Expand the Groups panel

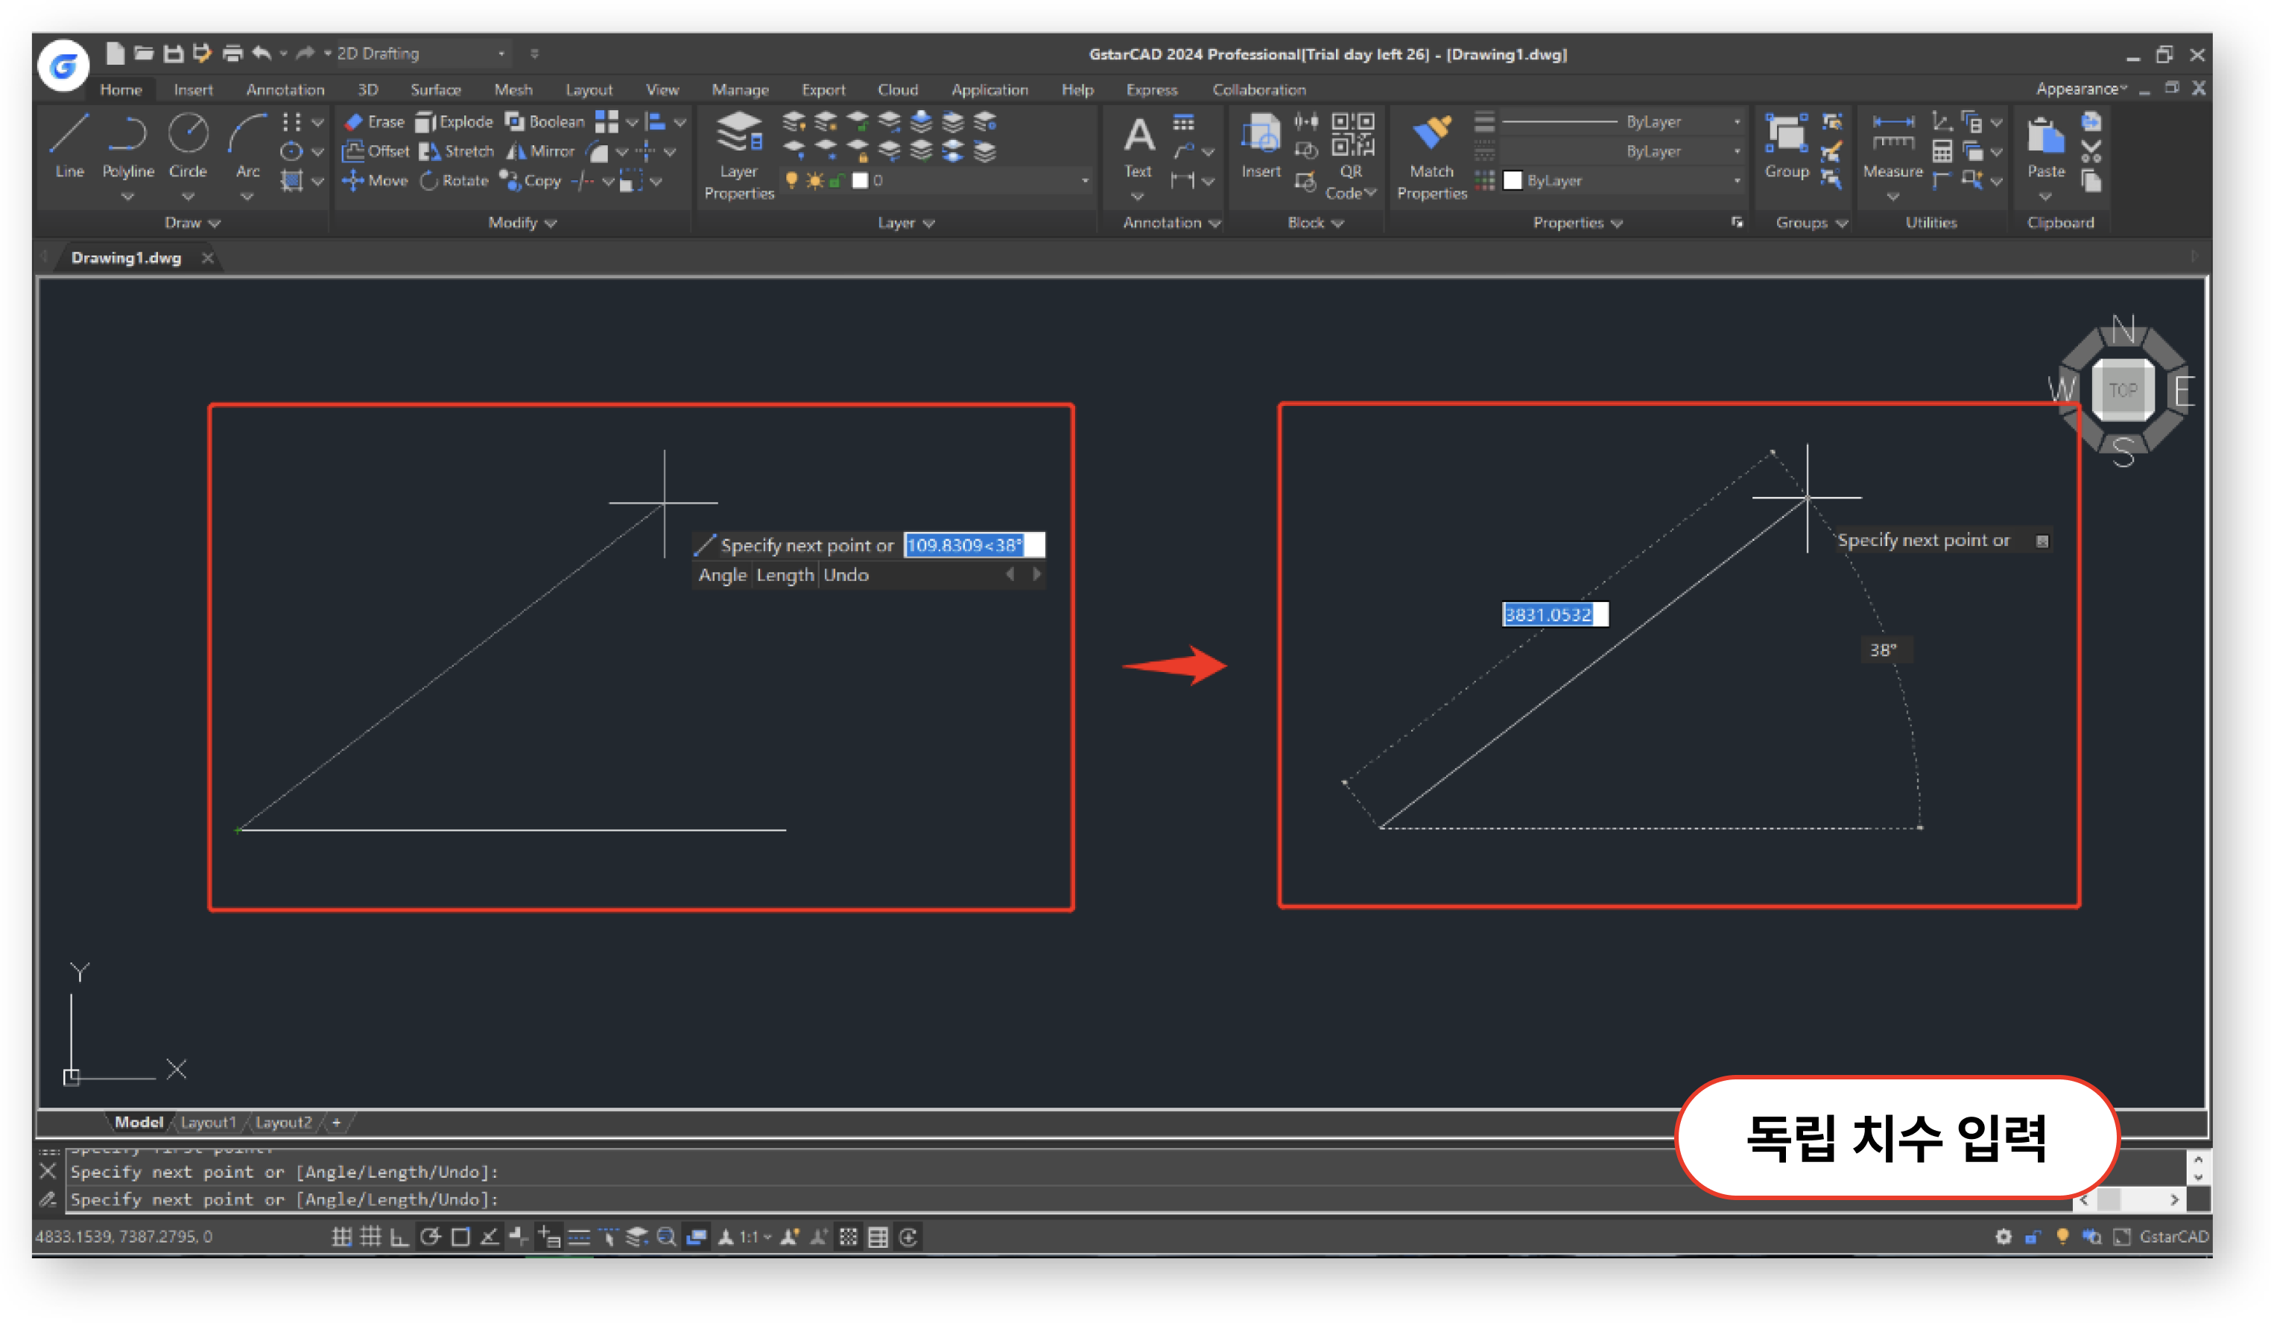coord(1811,223)
